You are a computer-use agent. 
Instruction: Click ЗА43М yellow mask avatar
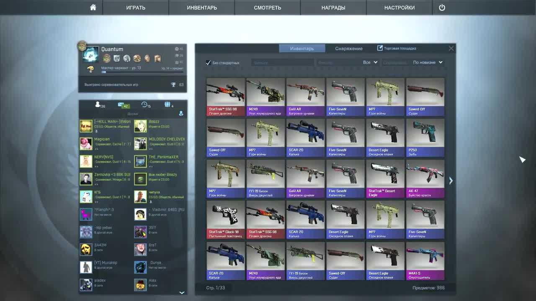(x=86, y=249)
